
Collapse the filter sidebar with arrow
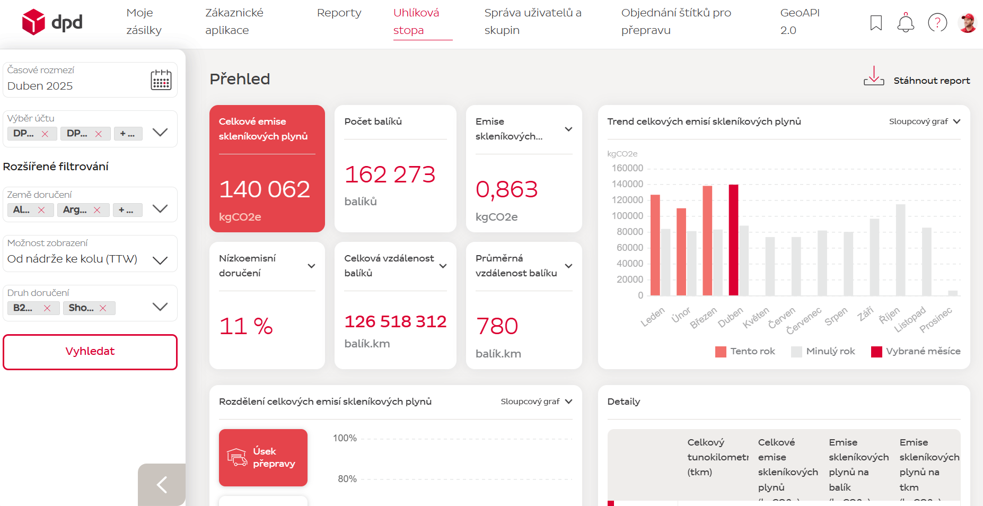[x=162, y=484]
